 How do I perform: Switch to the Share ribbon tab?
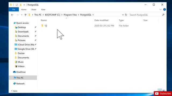34,10
